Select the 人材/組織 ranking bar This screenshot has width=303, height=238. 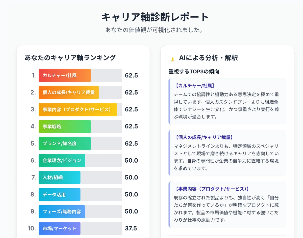[80, 177]
